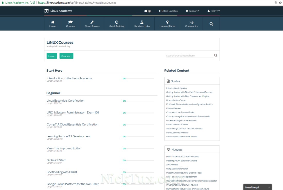This screenshot has width=283, height=190.
Task: Click the navigation bar search magnifier icon
Action: click(x=211, y=24)
